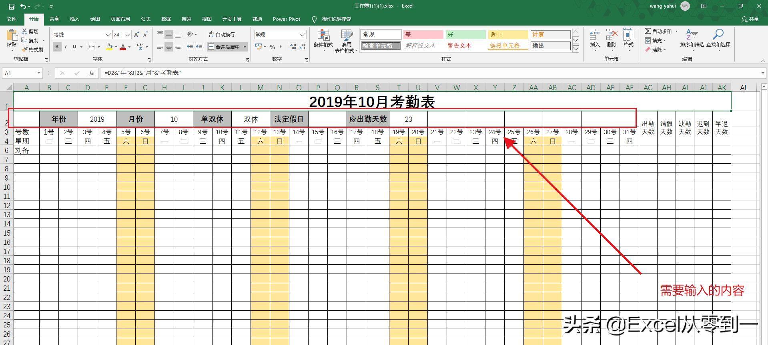
Task: Apply the red font color button
Action: pos(123,47)
